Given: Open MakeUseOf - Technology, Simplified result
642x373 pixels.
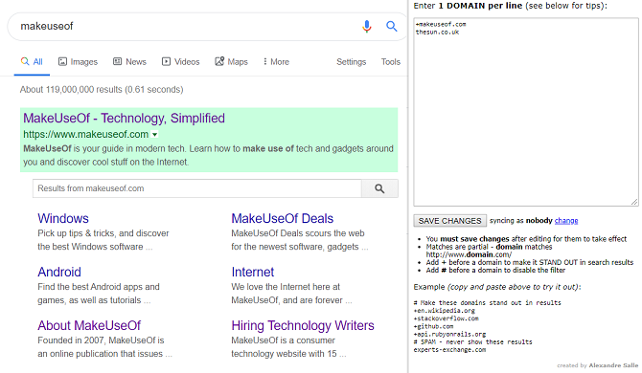Looking at the screenshot, I should [124, 118].
